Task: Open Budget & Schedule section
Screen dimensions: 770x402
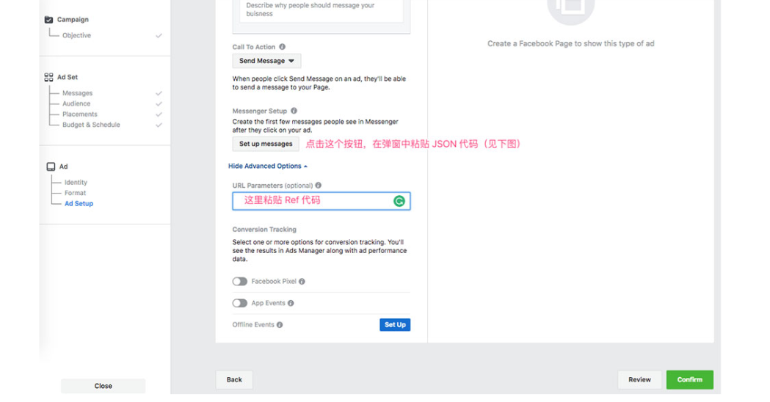Action: (91, 125)
